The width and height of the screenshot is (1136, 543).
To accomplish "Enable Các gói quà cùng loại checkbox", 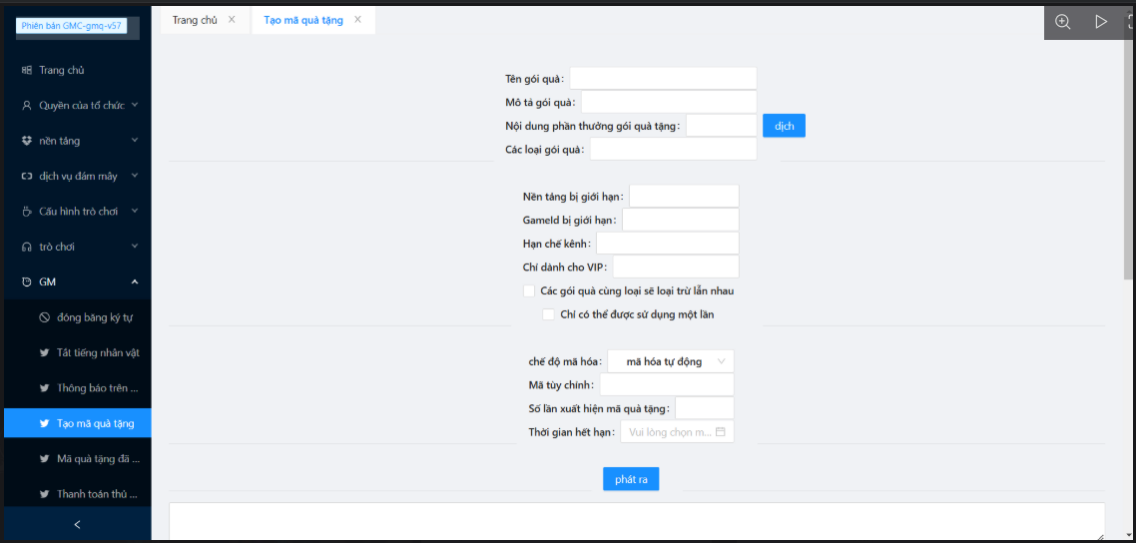I will (x=529, y=291).
